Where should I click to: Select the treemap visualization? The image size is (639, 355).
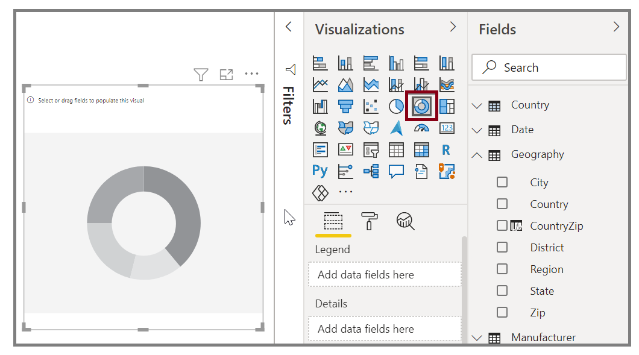(x=446, y=105)
